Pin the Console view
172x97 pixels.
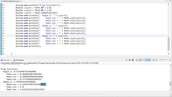153,60
